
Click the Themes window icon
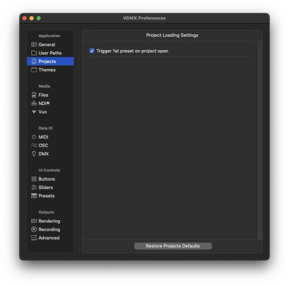(x=34, y=70)
